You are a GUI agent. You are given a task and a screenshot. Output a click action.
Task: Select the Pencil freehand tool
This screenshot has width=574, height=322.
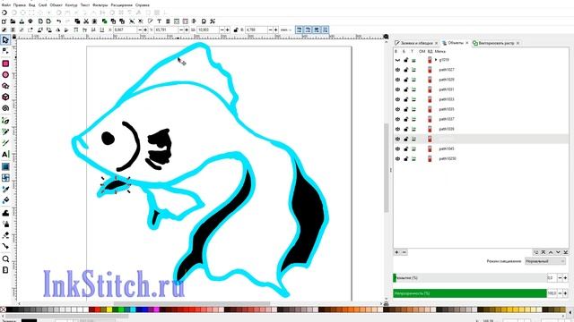click(x=5, y=131)
